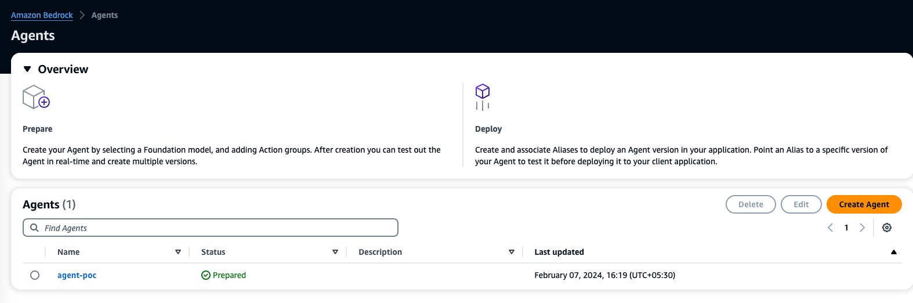Screen dimensions: 913x303
Task: Sort by Description column arrow
Action: coord(512,252)
